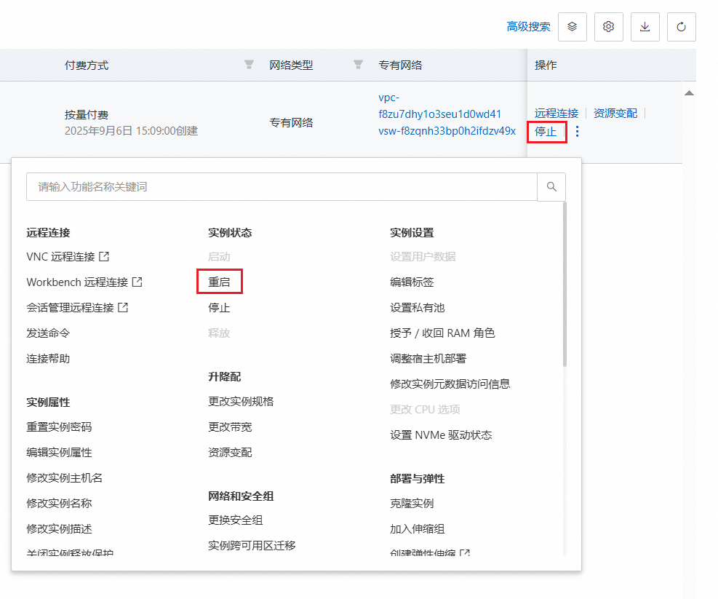Click the magnifier icon in the search box

551,186
